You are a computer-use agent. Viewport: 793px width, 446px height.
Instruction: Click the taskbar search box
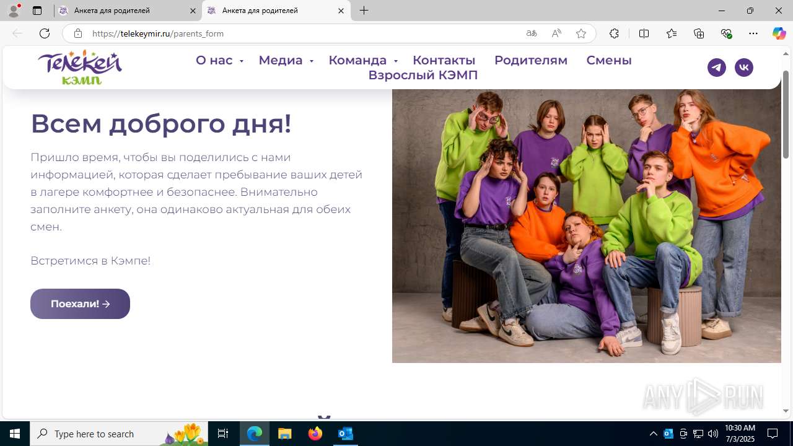coord(119,434)
